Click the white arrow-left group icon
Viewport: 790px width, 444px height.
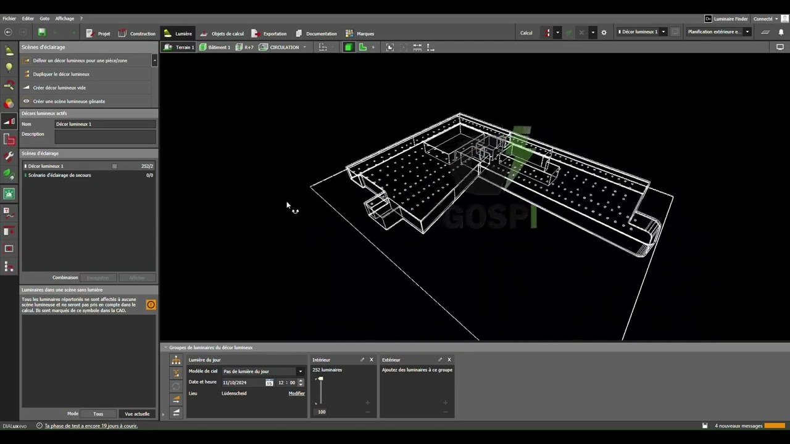click(176, 413)
